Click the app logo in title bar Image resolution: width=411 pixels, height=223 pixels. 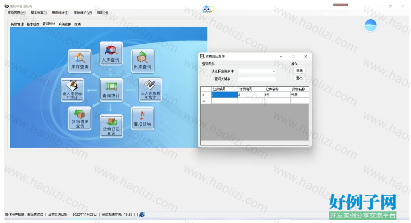[x=6, y=6]
